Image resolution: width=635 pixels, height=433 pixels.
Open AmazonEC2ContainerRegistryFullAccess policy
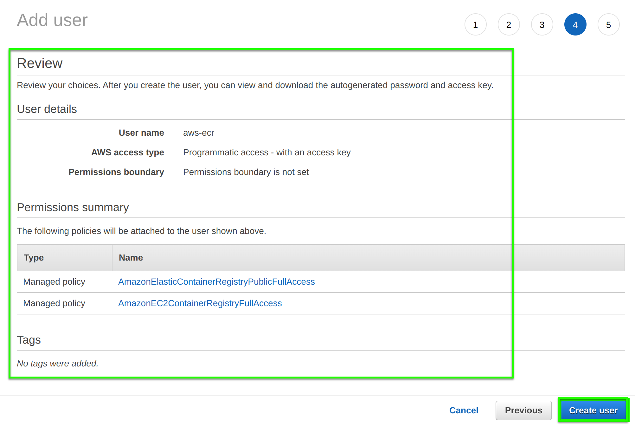199,303
